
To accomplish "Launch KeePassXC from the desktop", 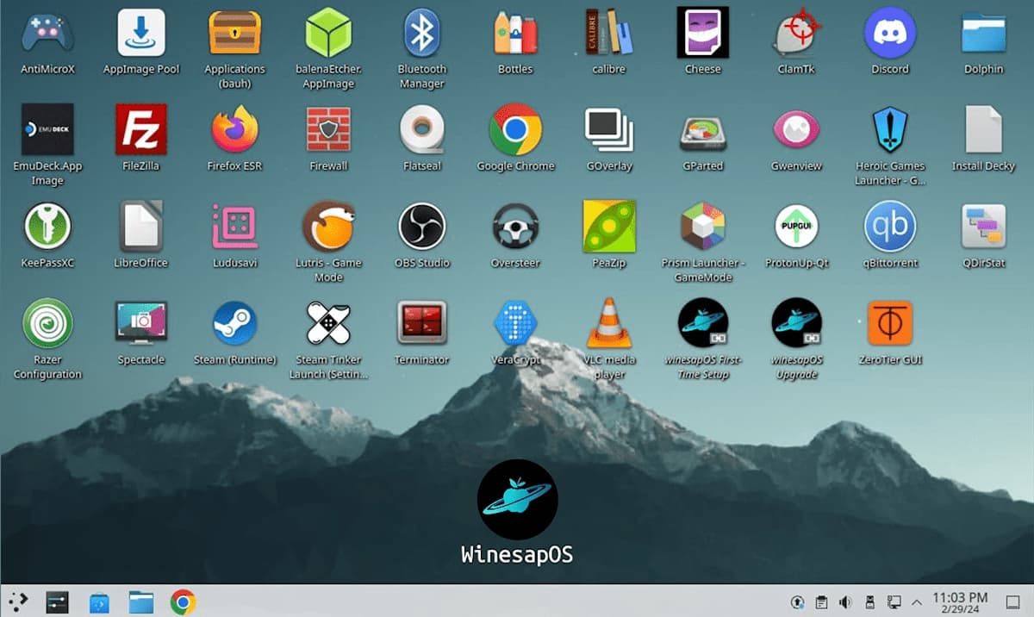I will (47, 227).
